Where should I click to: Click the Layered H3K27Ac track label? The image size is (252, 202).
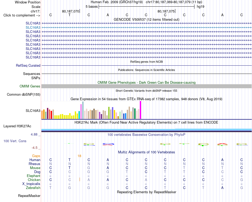tap(17, 126)
